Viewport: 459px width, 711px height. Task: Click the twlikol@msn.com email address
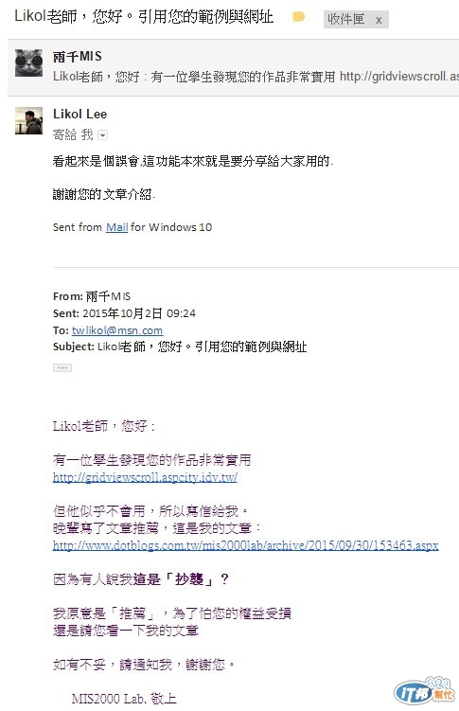(x=117, y=330)
